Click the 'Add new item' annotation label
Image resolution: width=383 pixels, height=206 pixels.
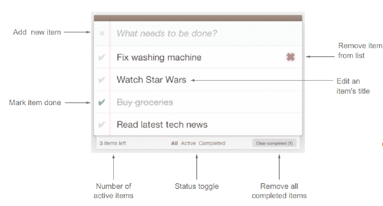coord(37,32)
